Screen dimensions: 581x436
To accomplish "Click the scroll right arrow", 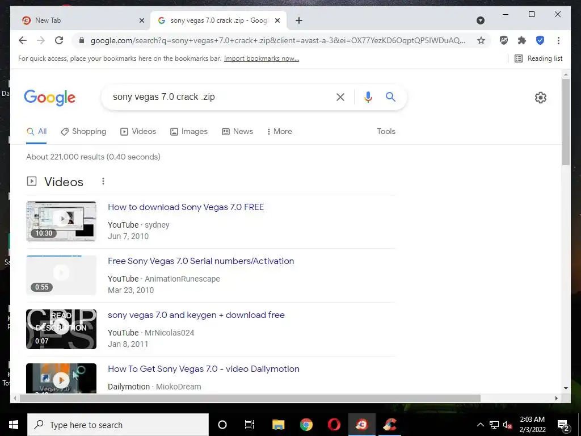I will click(556, 398).
